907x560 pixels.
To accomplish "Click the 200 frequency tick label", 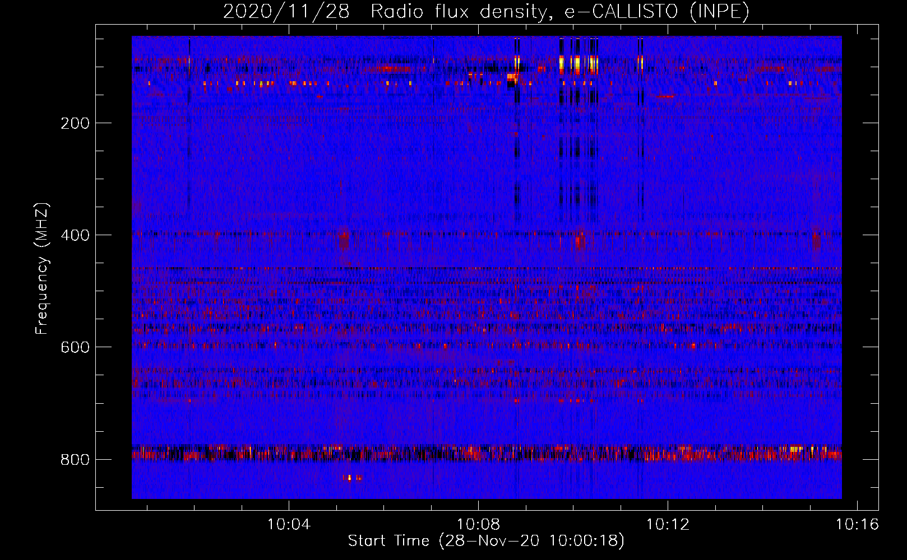I will pyautogui.click(x=75, y=123).
